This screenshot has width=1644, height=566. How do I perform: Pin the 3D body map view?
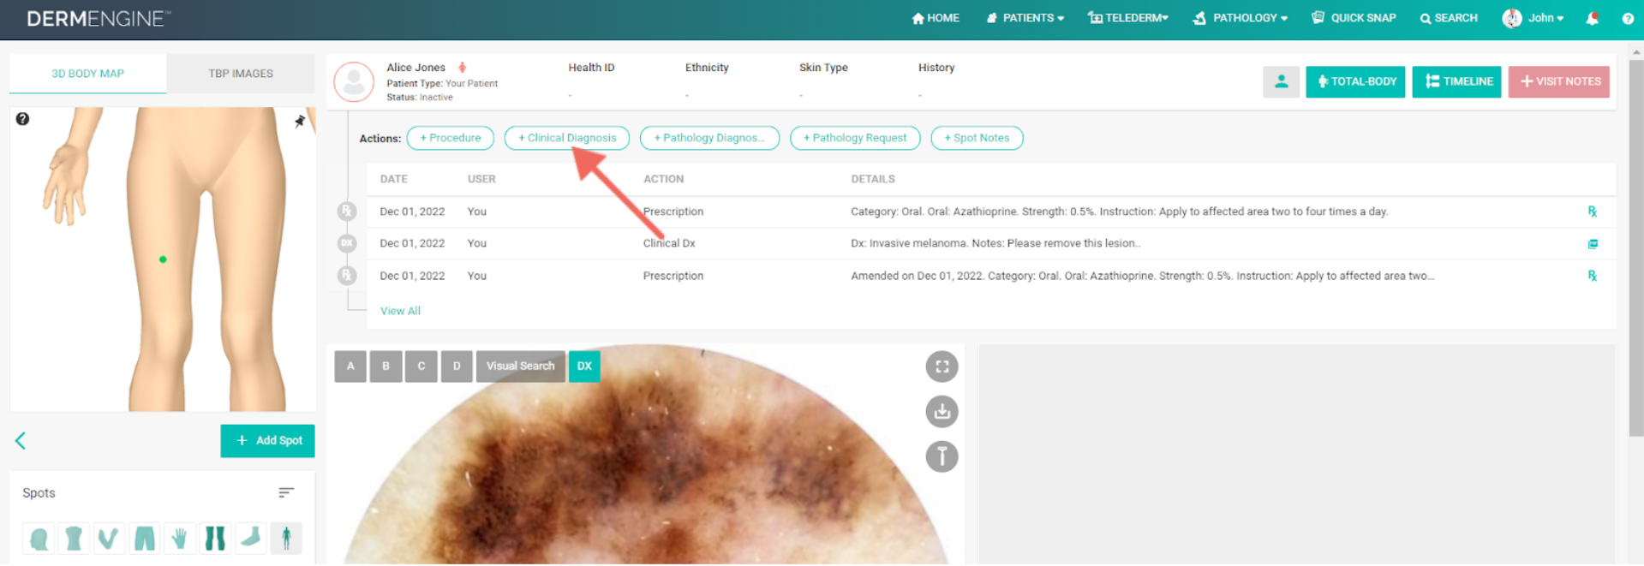click(x=300, y=122)
